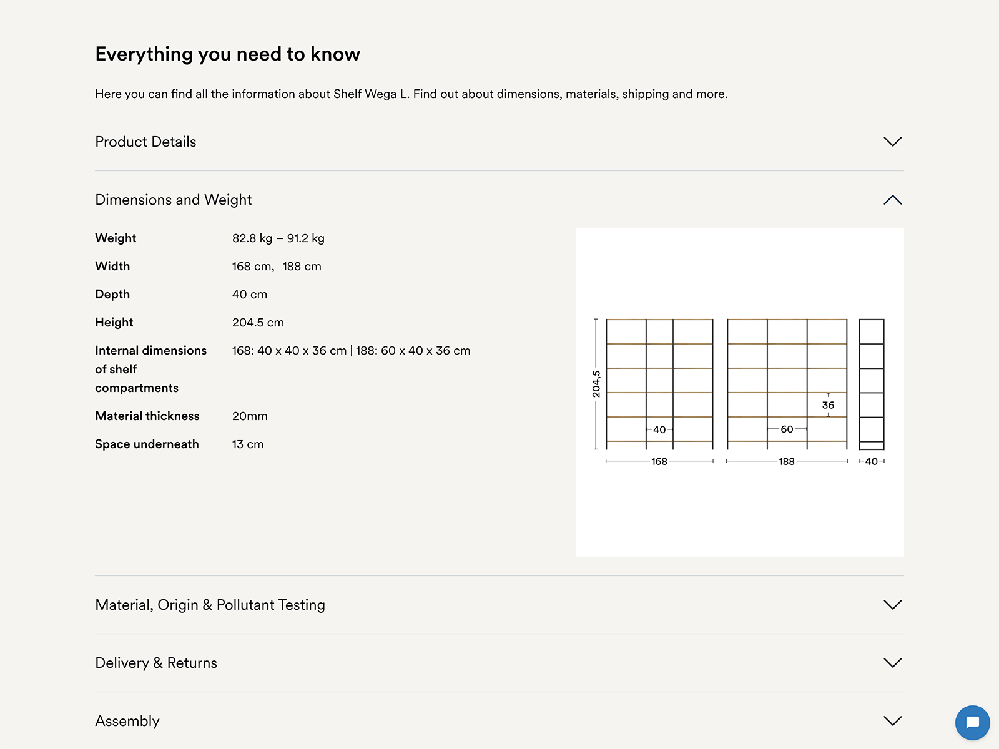Image resolution: width=999 pixels, height=749 pixels.
Task: Collapse the Dimensions and Weight chevron
Action: 892,200
